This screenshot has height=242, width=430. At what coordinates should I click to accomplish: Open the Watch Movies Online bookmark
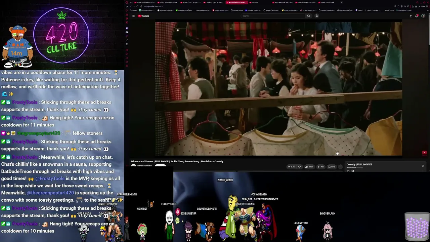[220, 10]
